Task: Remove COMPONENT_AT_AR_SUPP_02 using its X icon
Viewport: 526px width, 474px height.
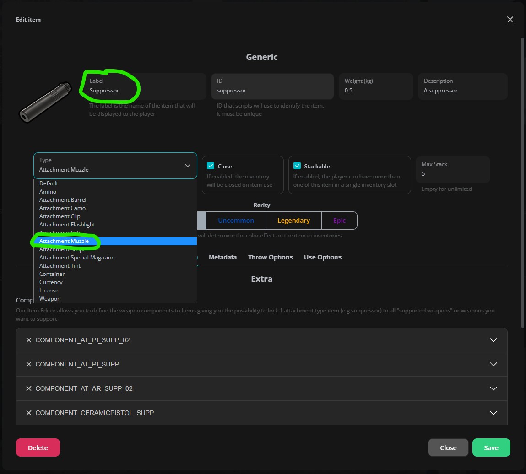Action: tap(29, 388)
